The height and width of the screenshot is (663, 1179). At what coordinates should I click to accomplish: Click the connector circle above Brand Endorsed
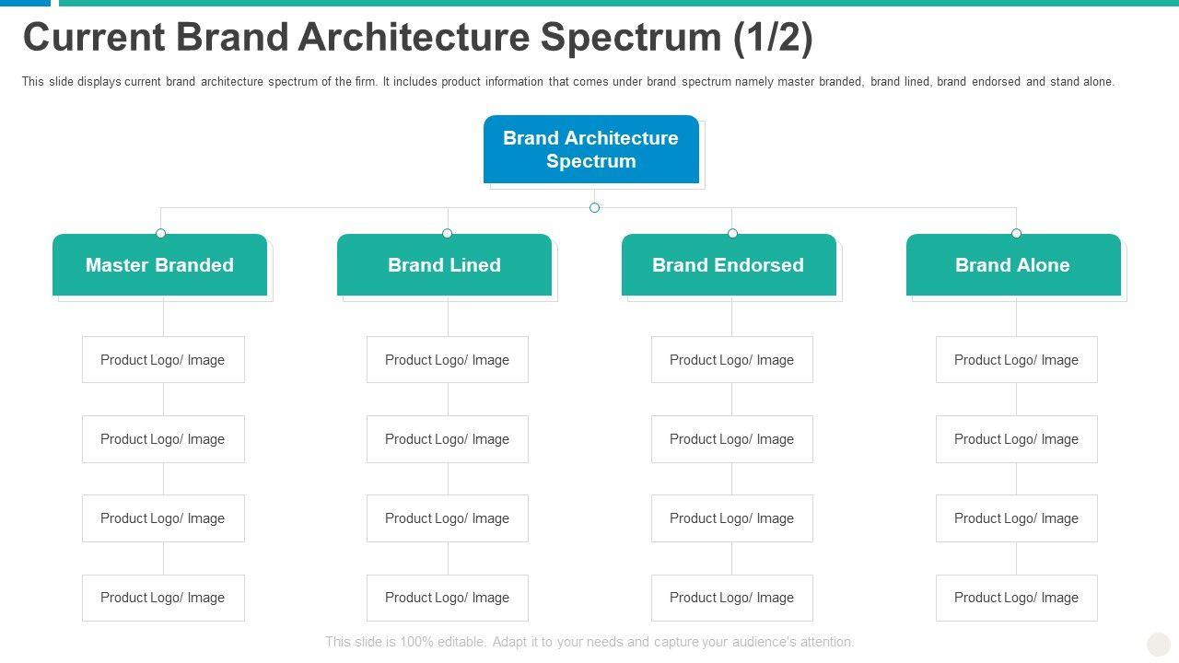click(x=732, y=233)
